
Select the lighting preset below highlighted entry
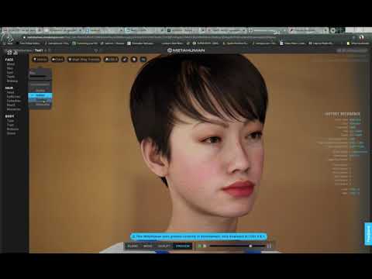tap(40, 100)
